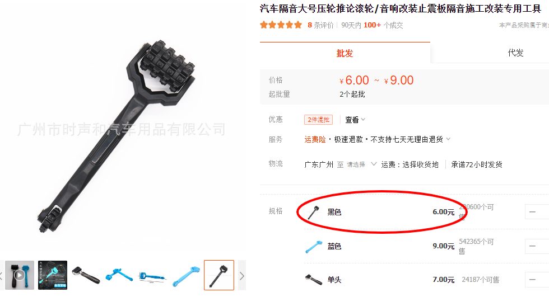Decrease quantity for 蓝色 option

[533, 246]
